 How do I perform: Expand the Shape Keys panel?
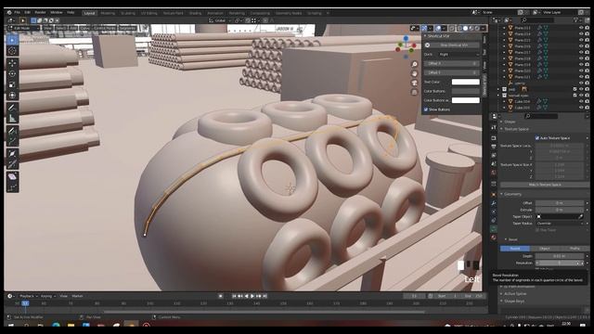pyautogui.click(x=513, y=301)
